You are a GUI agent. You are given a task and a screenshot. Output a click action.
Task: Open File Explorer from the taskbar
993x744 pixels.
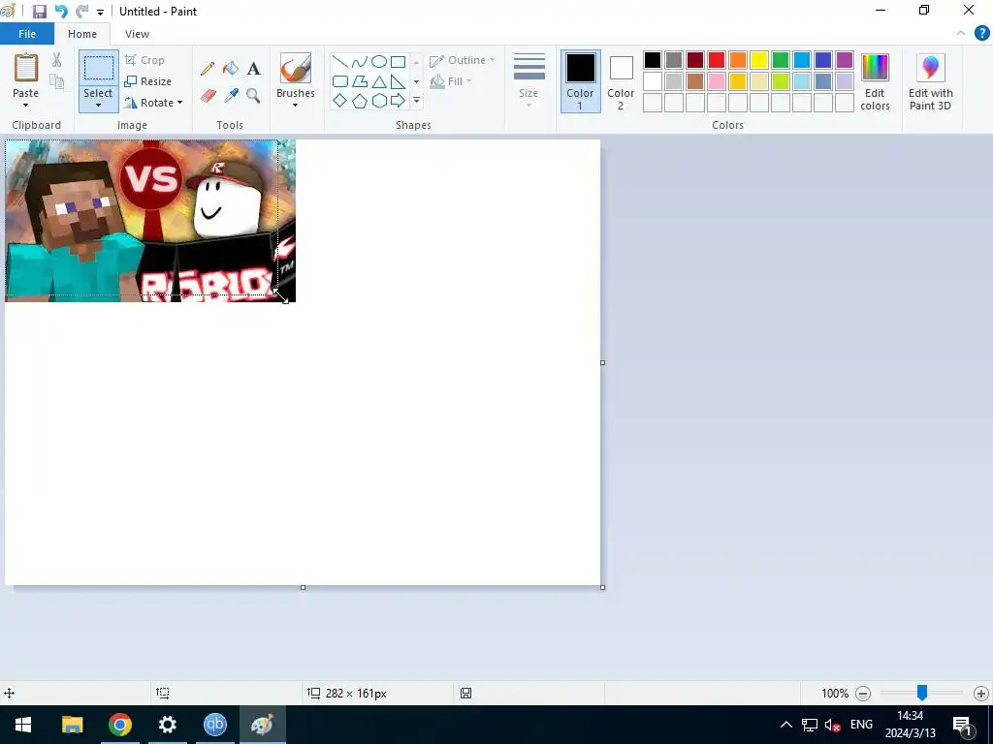click(72, 725)
